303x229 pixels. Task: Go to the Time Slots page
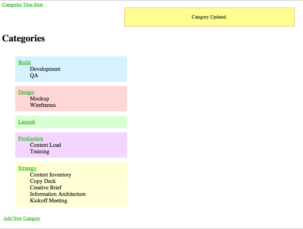(x=33, y=5)
